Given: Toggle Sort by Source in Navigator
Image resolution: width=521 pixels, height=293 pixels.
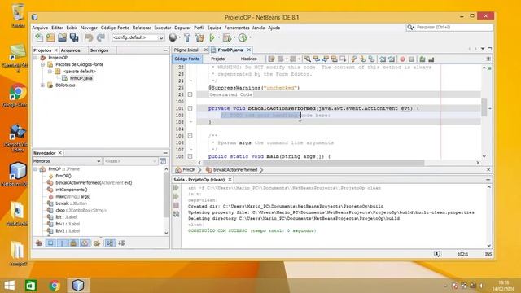Looking at the screenshot, I should [121, 243].
